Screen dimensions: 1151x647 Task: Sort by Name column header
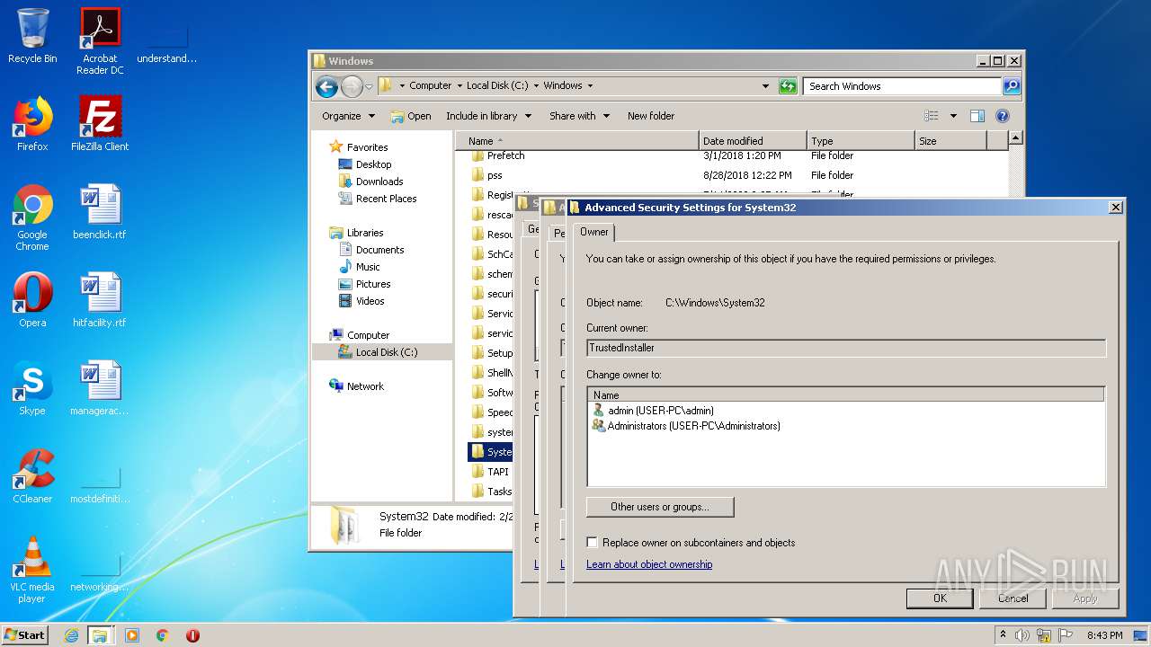click(x=577, y=141)
